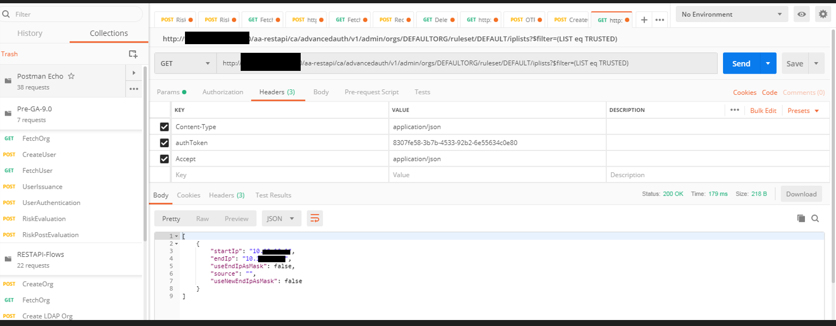Expand Postman Echo collection side arrow
836x326 pixels.
[x=134, y=73]
